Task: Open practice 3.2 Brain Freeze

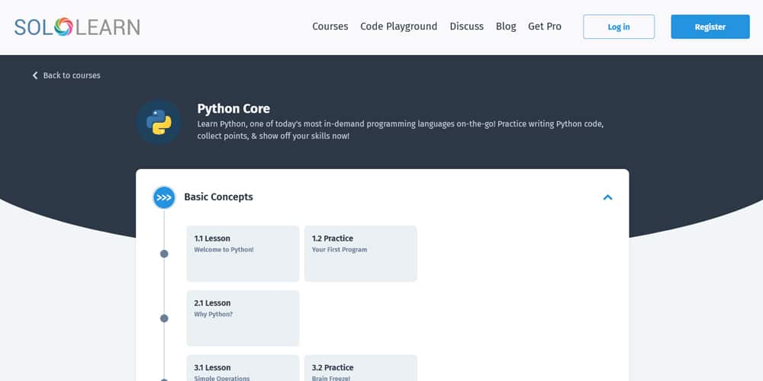Action: click(360, 369)
